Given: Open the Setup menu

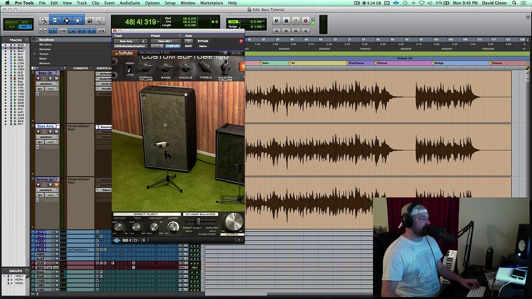Looking at the screenshot, I should click(x=170, y=3).
